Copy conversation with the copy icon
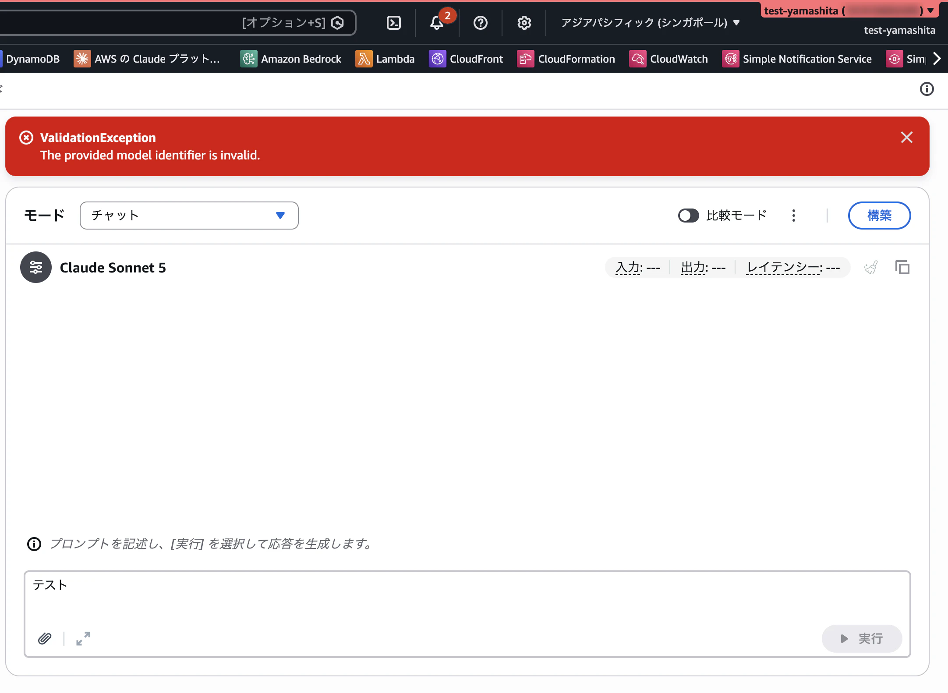Viewport: 948px width, 693px height. pyautogui.click(x=902, y=267)
